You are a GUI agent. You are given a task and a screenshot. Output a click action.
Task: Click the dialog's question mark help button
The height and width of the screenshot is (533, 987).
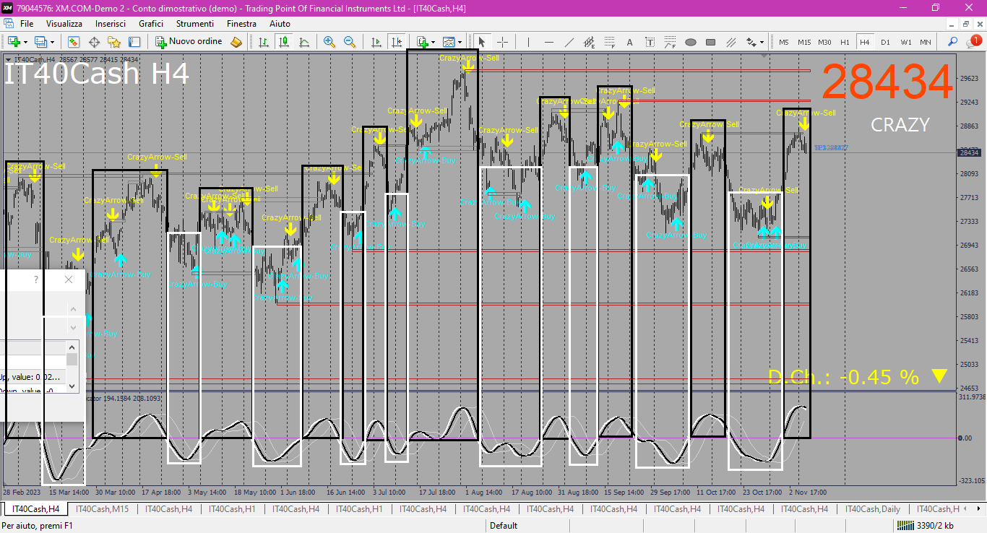[36, 279]
